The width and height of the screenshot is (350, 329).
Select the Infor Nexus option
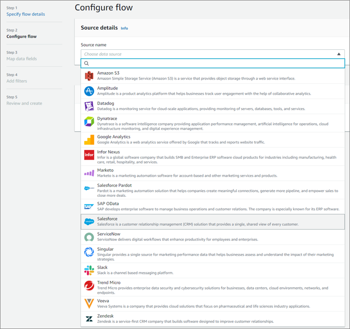[x=213, y=157]
